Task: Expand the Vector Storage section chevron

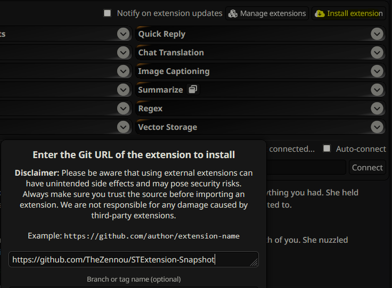Action: pos(377,127)
